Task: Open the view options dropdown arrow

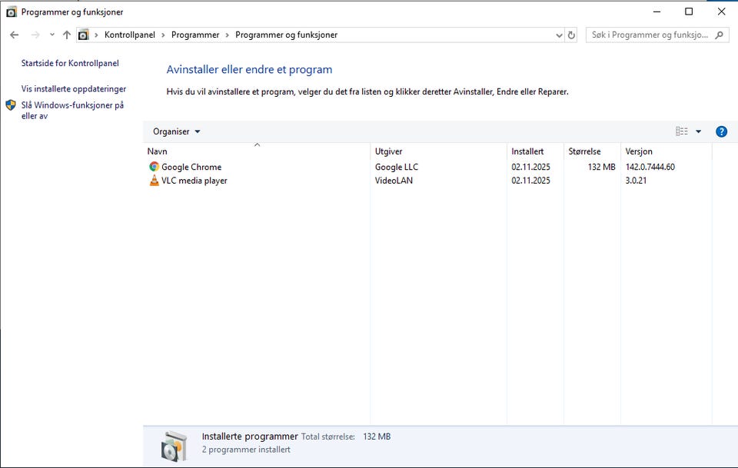Action: (x=699, y=131)
